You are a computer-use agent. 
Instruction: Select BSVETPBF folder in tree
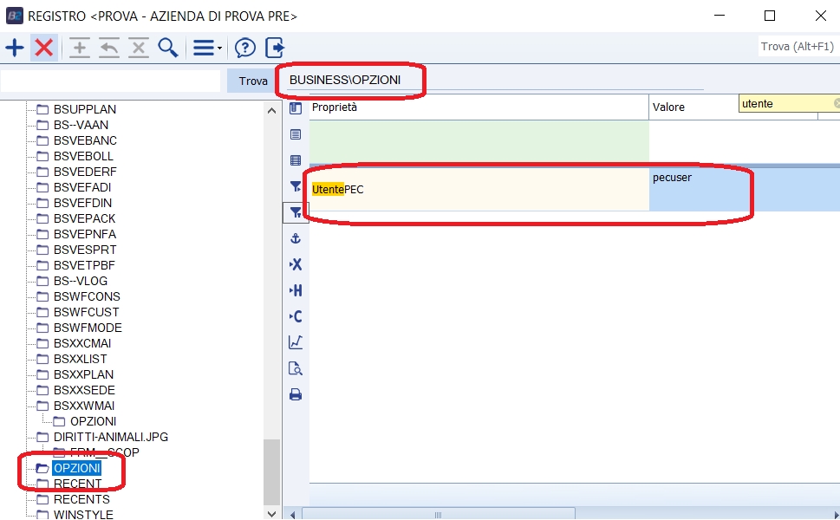click(x=84, y=265)
